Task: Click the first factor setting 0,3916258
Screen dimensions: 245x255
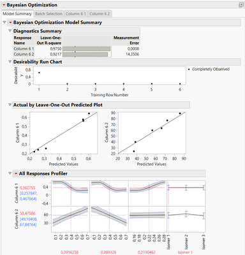Action: pyautogui.click(x=70, y=252)
